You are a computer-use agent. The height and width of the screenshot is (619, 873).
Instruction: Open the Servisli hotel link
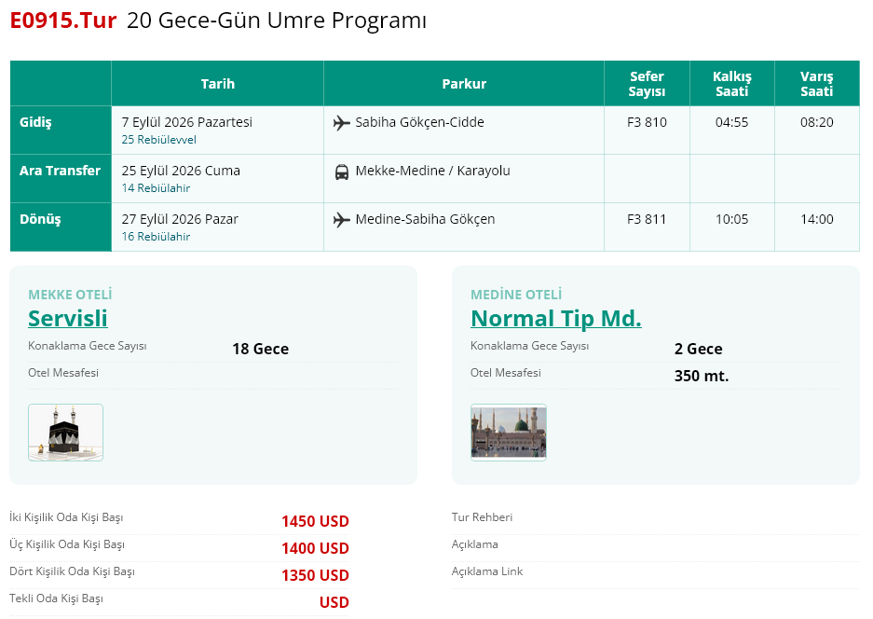click(68, 318)
